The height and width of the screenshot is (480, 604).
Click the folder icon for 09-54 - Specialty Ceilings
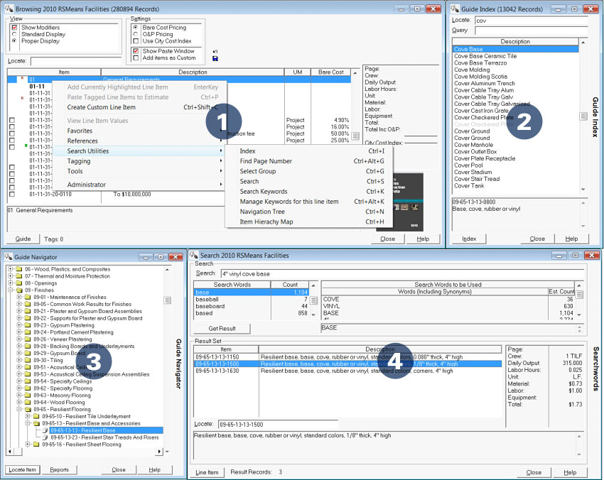[27, 381]
